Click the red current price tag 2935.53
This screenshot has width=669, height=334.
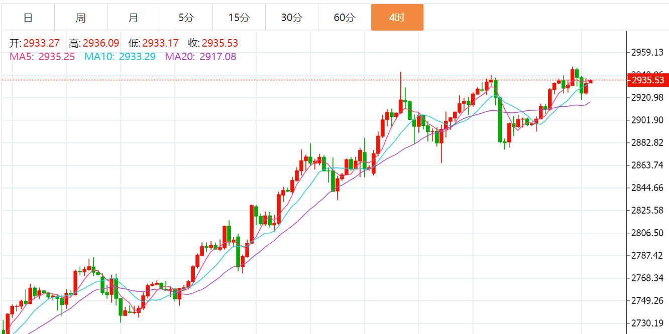click(x=648, y=80)
